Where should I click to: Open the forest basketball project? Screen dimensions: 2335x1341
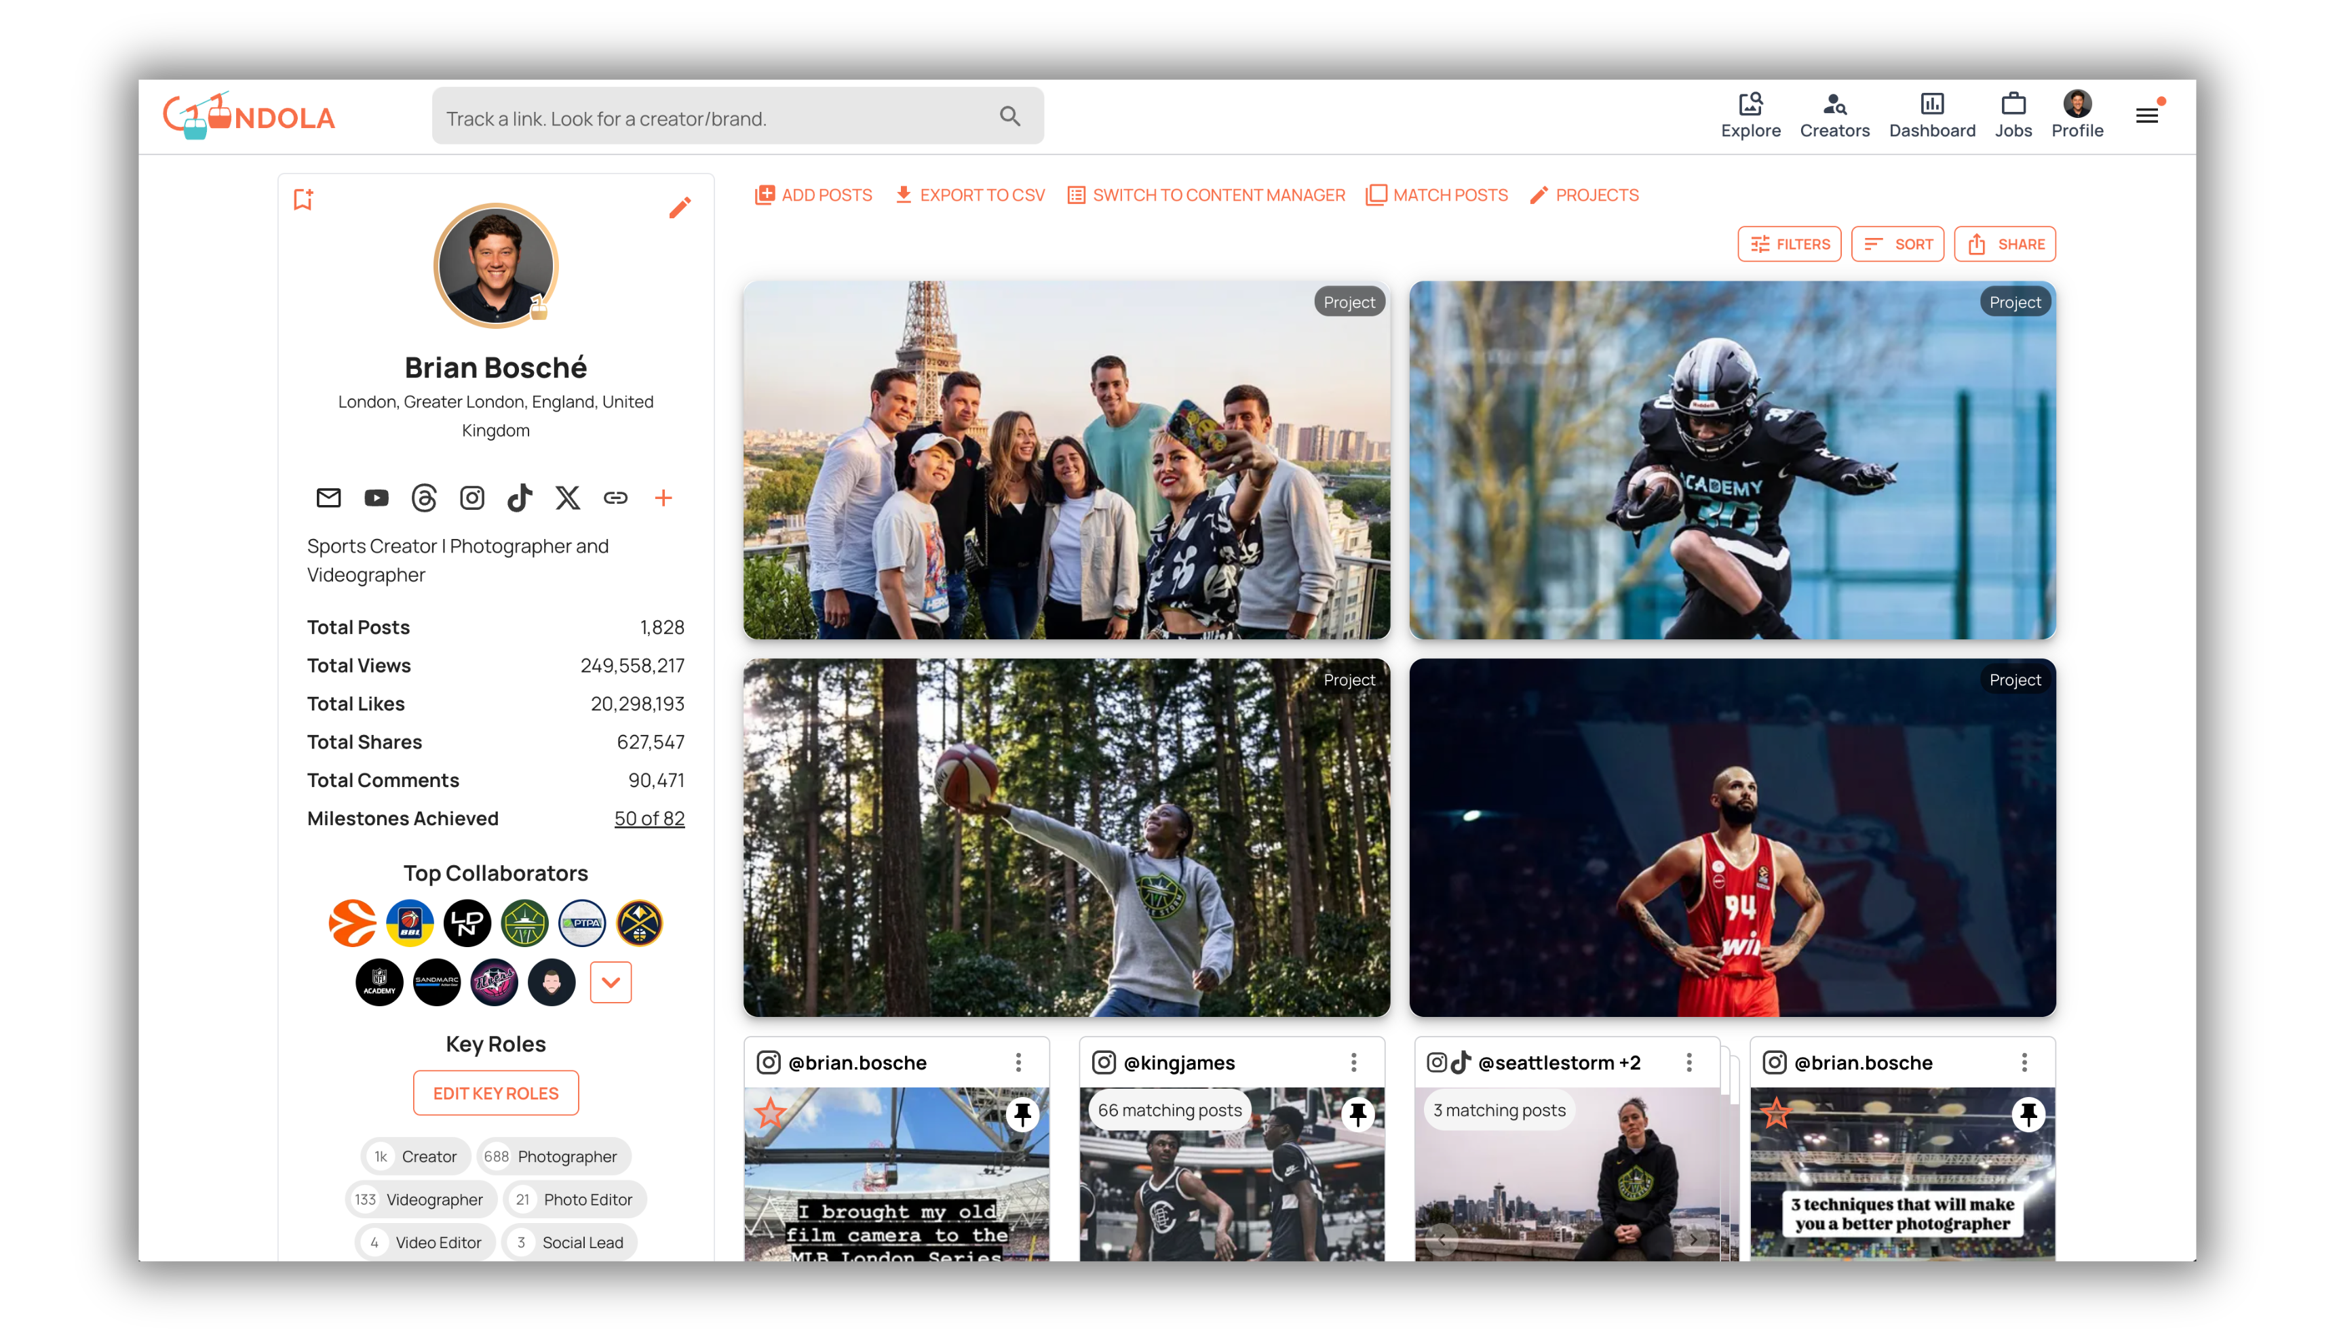tap(1066, 837)
